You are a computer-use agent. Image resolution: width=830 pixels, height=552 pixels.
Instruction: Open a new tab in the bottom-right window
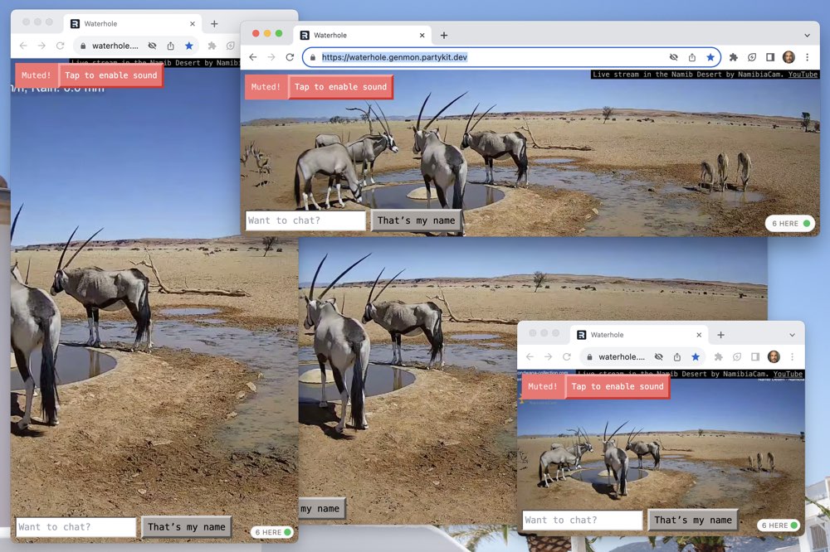[x=721, y=335]
